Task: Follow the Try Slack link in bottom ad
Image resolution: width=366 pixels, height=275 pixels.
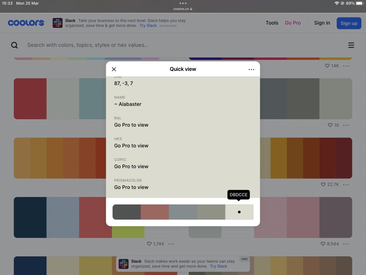Action: [x=218, y=266]
